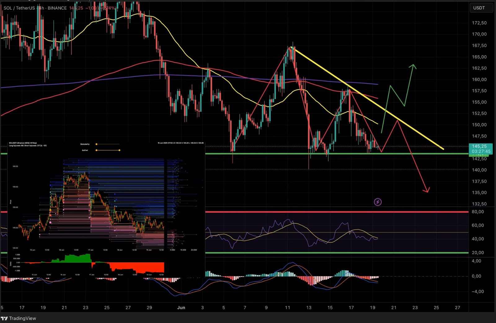This screenshot has width=496, height=323.
Task: Click the 13 date label on time axis
Action: (x=309, y=307)
